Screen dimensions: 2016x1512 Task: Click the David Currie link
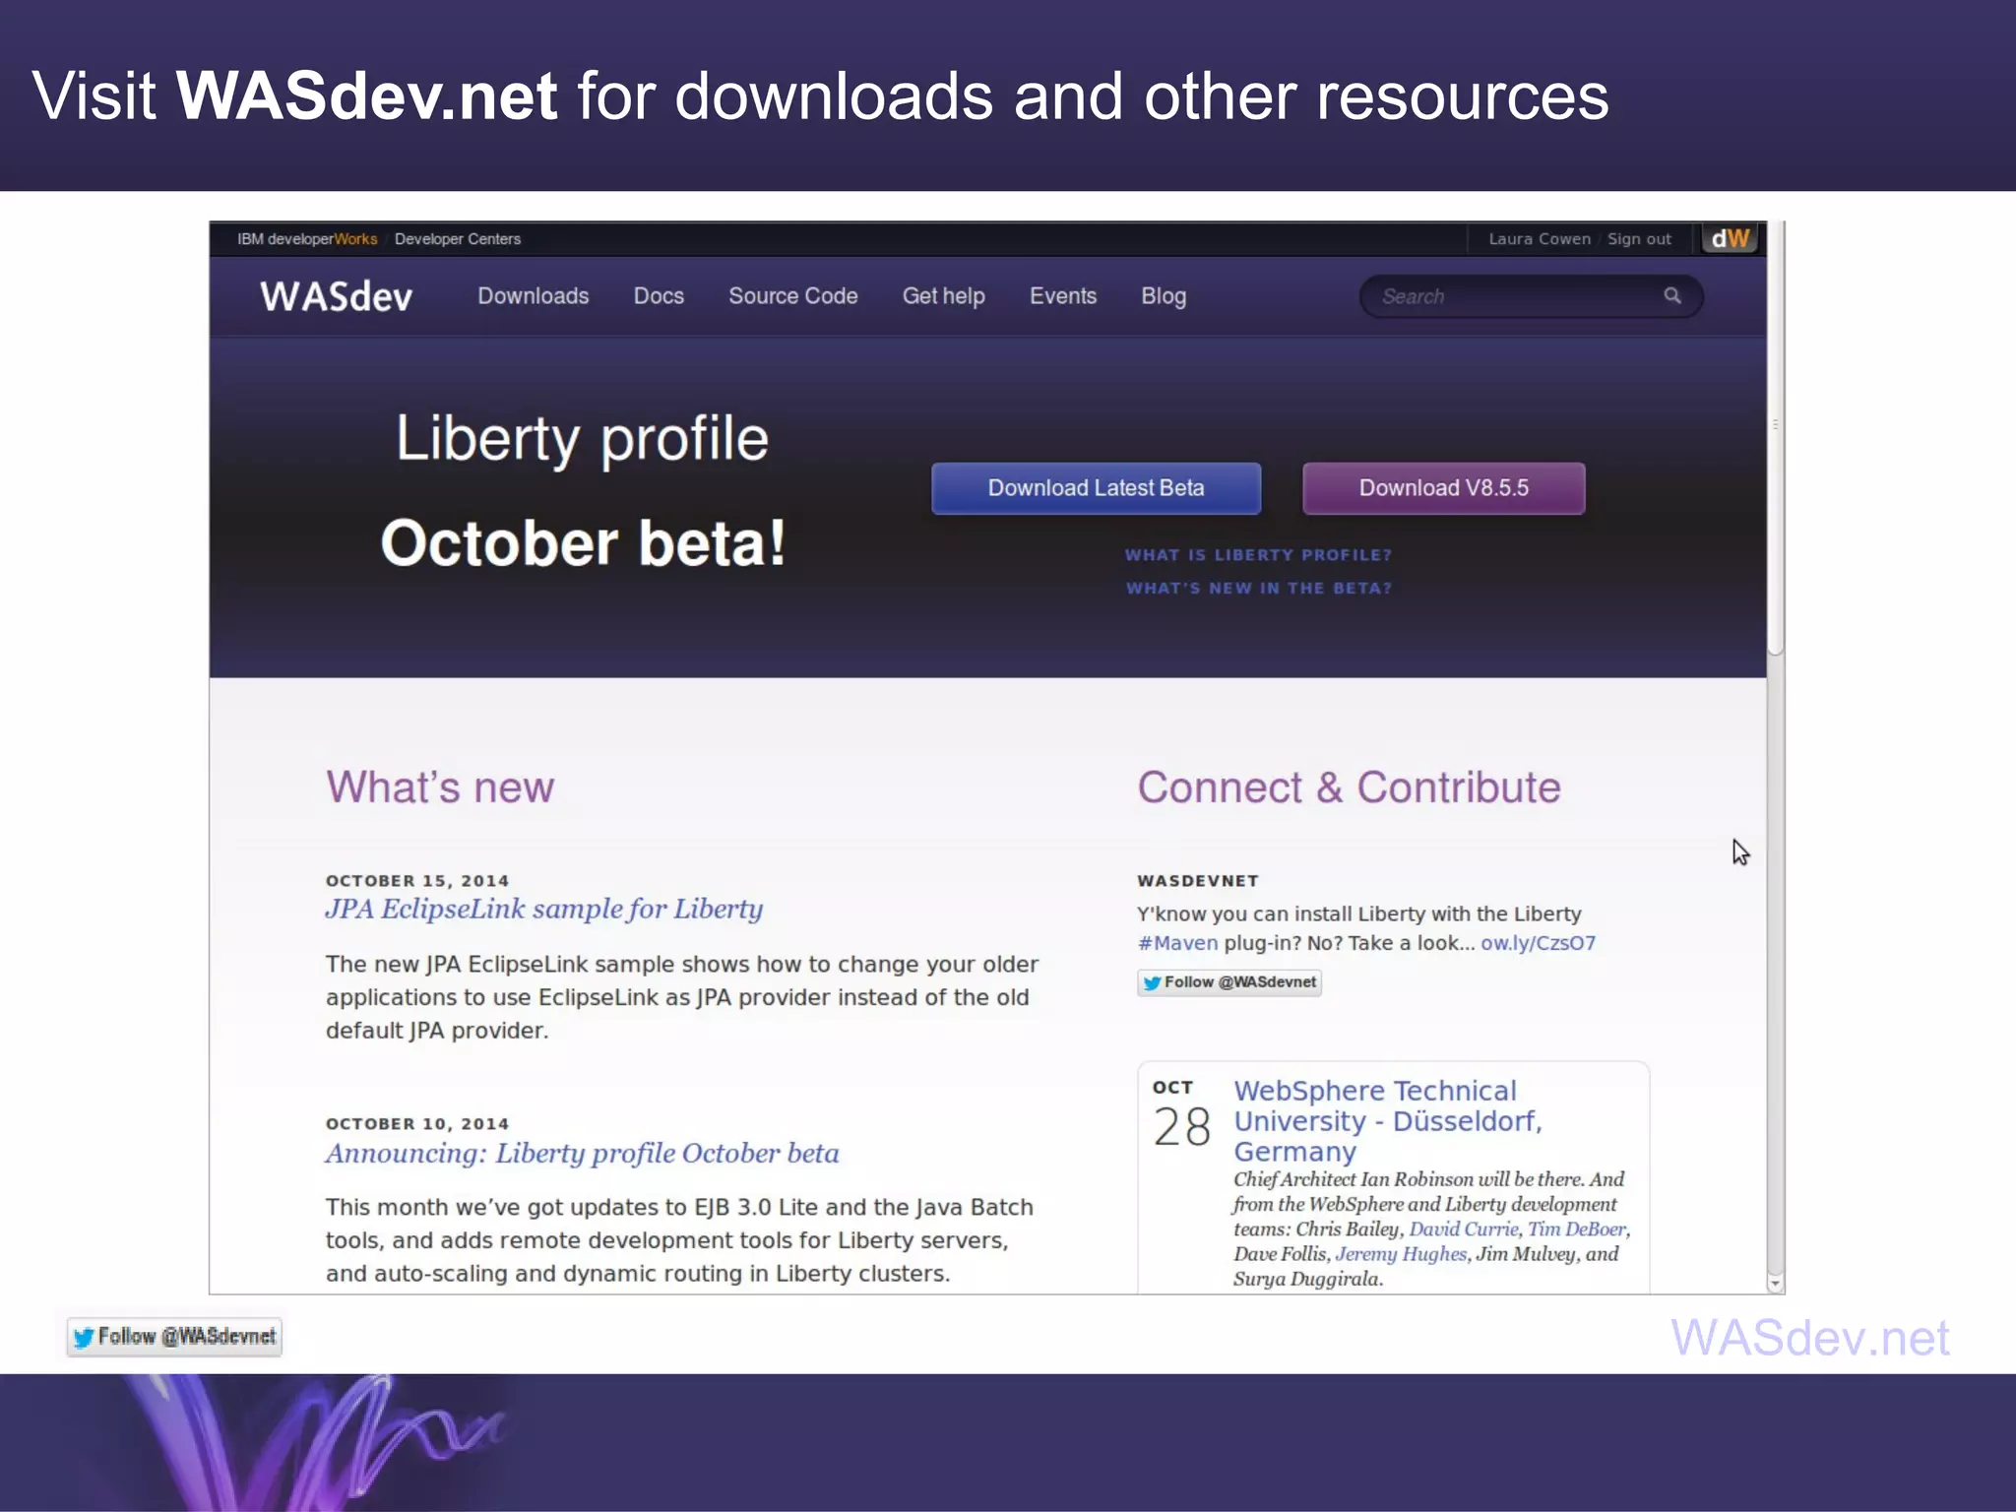tap(1463, 1229)
